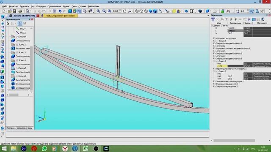
Task: Click the save icon in Variables panel
Action: 249,19
